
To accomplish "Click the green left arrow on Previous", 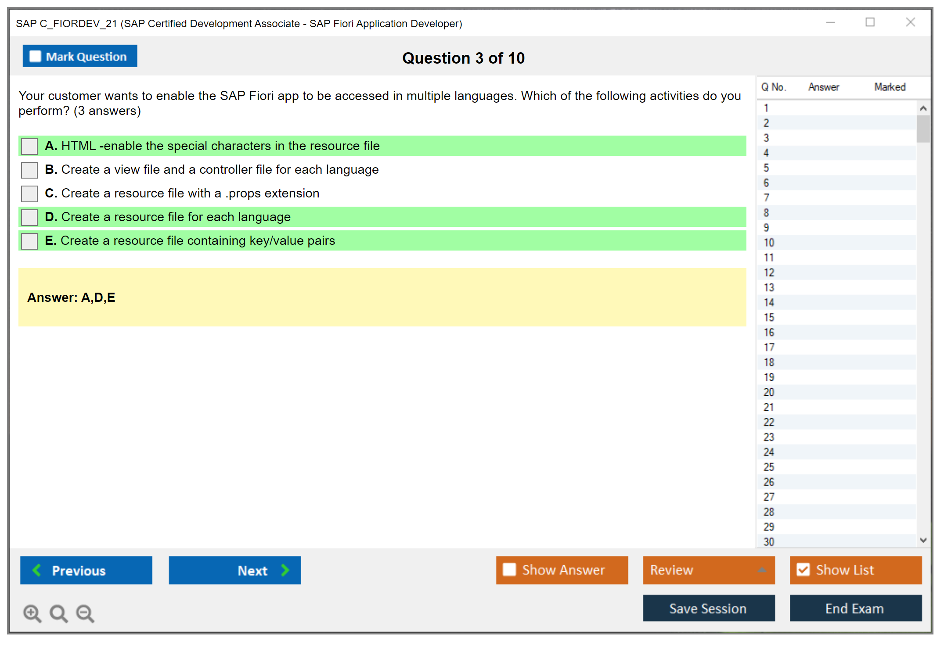I will [37, 570].
